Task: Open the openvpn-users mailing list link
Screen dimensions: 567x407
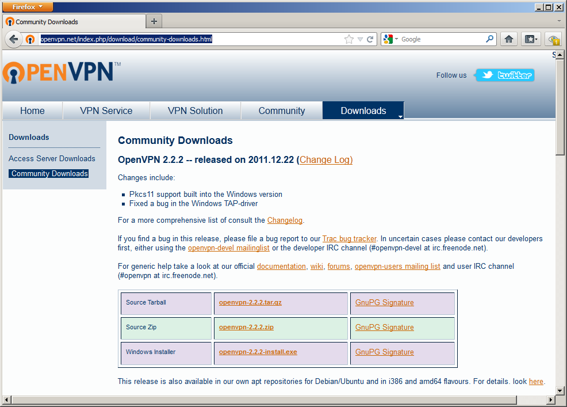Action: tap(397, 266)
